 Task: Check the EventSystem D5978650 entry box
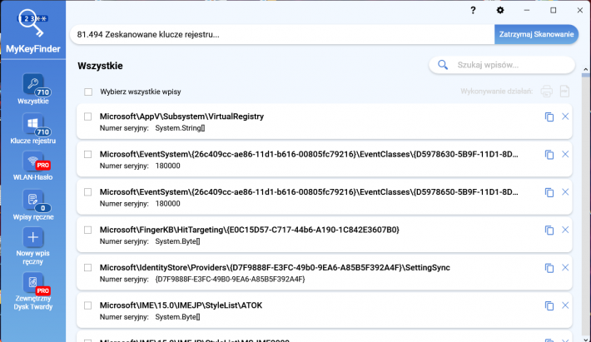(88, 192)
